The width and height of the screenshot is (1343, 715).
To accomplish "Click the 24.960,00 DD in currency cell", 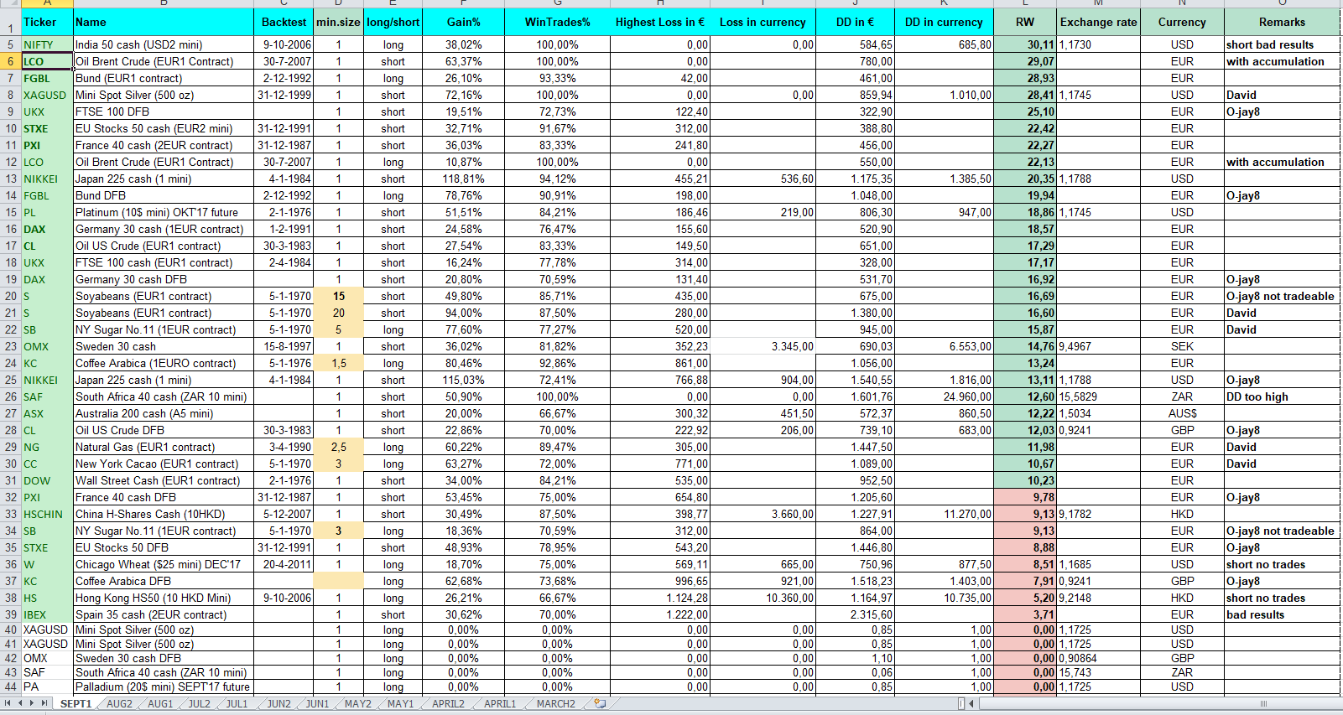I will pyautogui.click(x=944, y=396).
